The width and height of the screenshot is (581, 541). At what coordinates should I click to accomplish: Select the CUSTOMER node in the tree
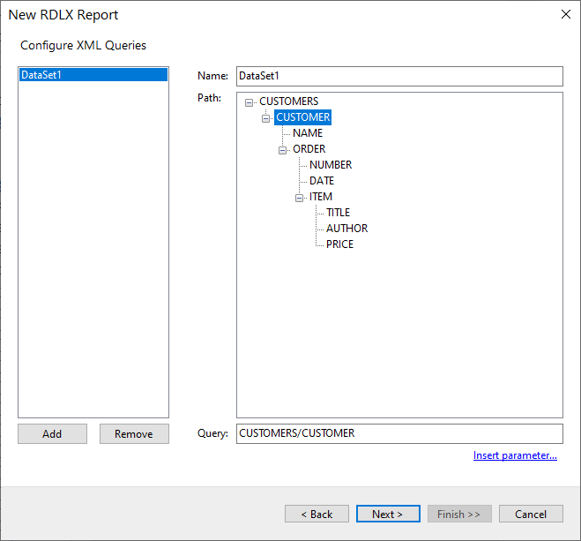302,117
